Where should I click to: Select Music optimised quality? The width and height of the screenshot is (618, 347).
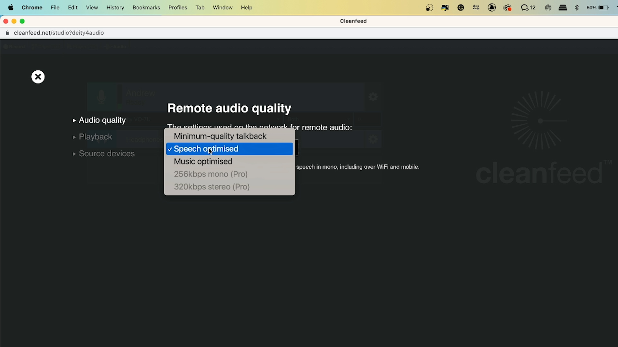coord(203,162)
